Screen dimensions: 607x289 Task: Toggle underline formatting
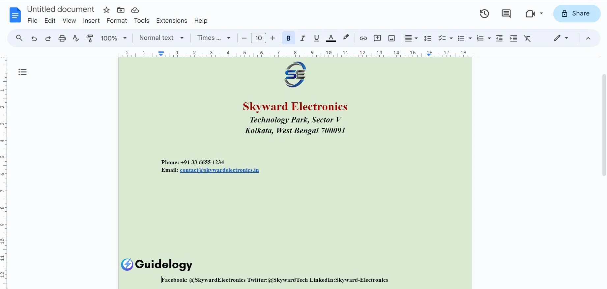pyautogui.click(x=316, y=38)
